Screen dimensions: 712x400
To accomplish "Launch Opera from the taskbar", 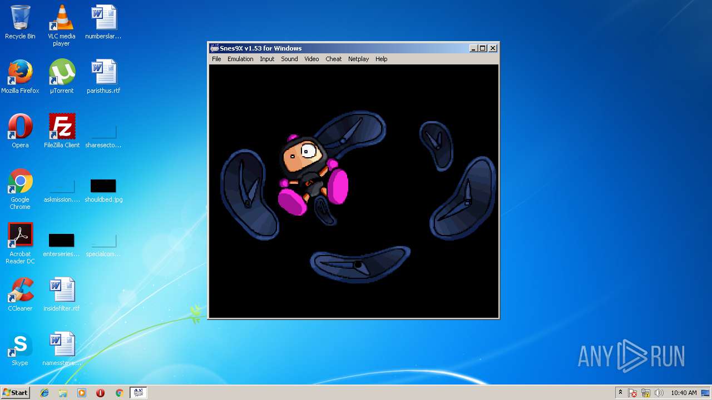I will (100, 393).
